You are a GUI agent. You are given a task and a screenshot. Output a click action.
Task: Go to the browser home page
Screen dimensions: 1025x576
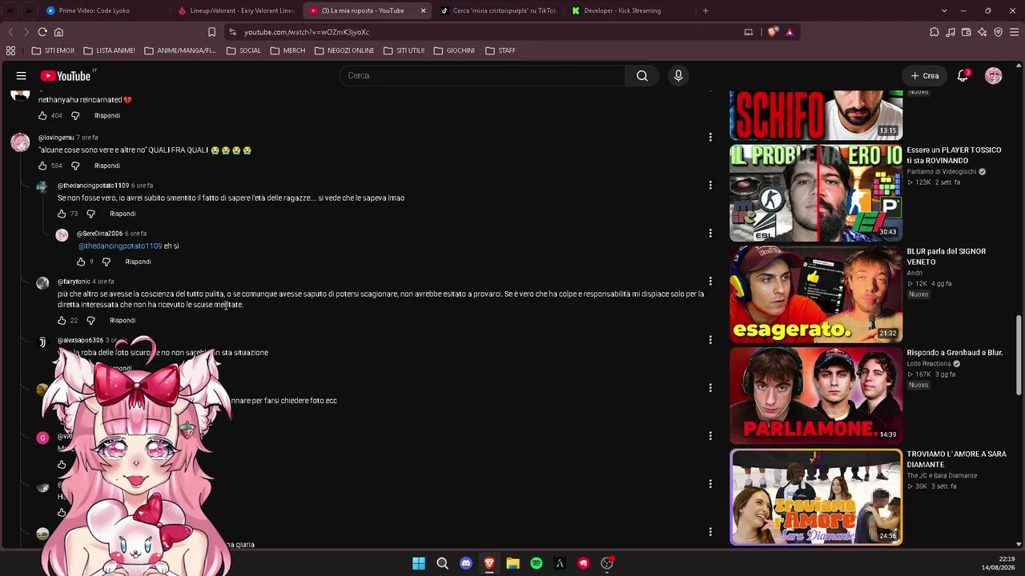tap(58, 32)
